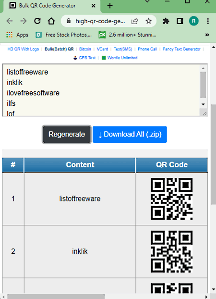The width and height of the screenshot is (216, 299).
Task: Click the Content column header
Action: click(x=80, y=165)
